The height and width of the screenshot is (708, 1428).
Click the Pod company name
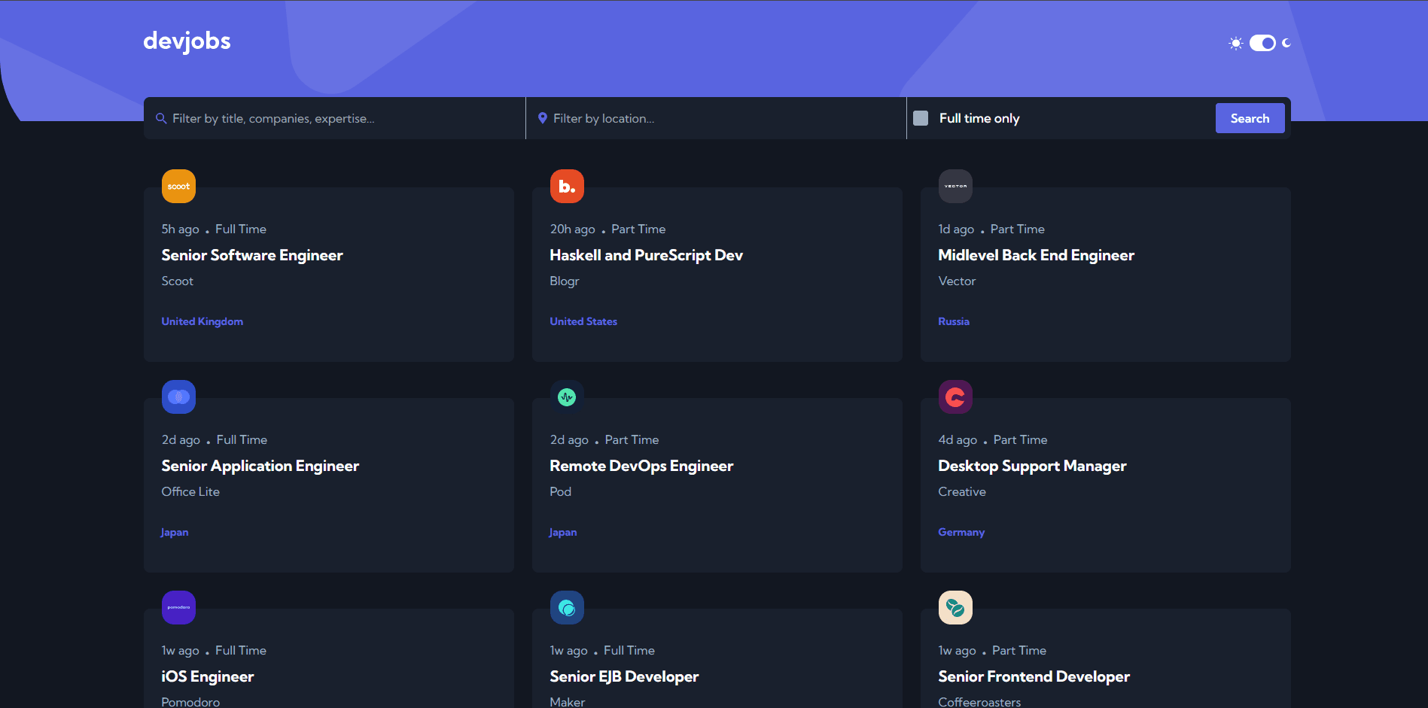[560, 491]
